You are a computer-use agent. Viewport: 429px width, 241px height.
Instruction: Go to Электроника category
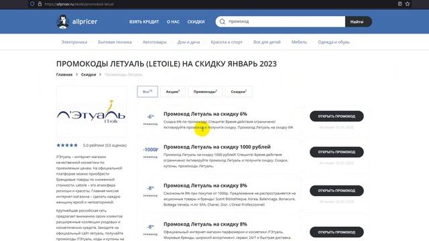pyautogui.click(x=74, y=42)
